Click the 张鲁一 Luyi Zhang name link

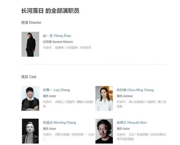tap(56, 90)
